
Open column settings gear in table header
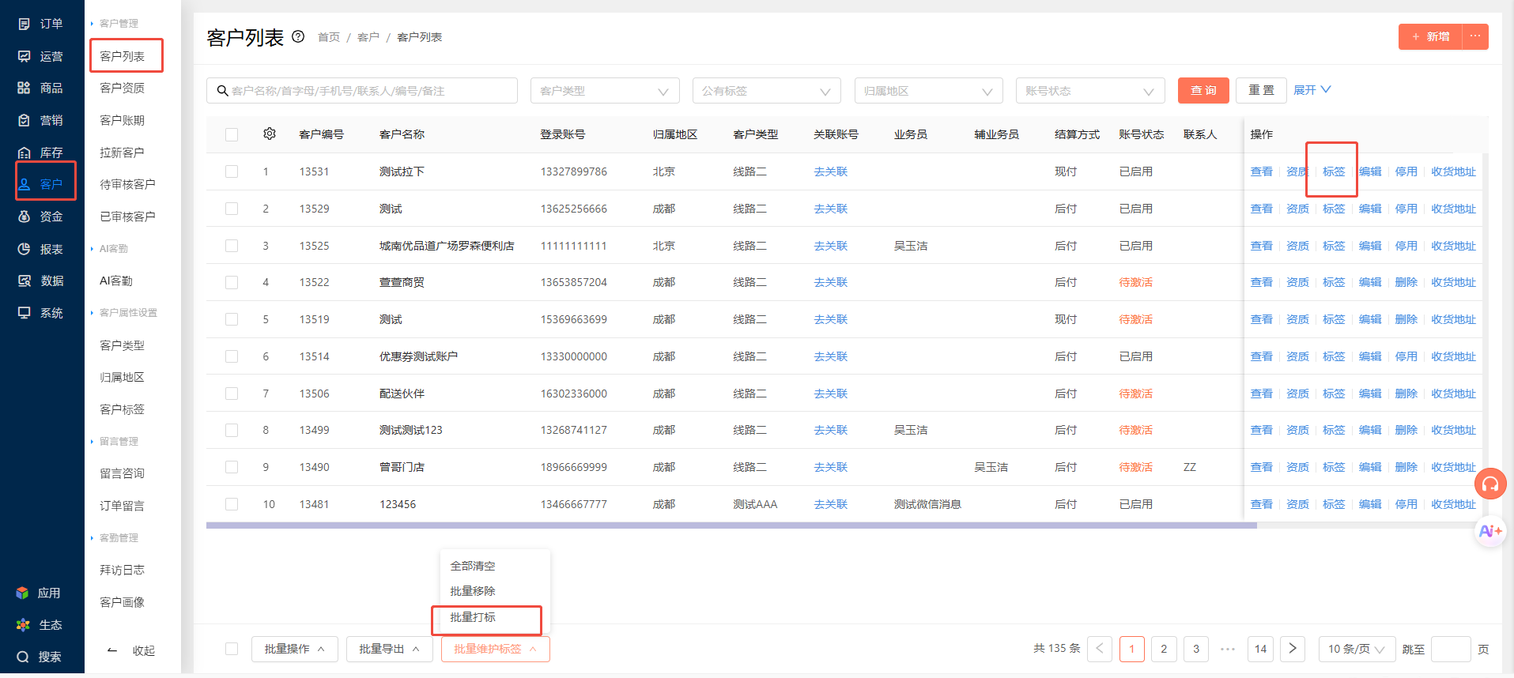coord(270,134)
